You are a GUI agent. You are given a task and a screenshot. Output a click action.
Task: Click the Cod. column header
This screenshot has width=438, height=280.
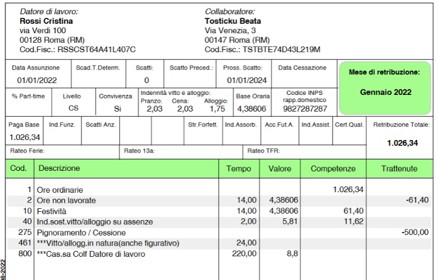(x=18, y=168)
